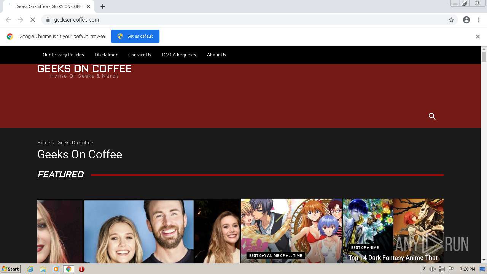This screenshot has width=487, height=274.
Task: Dismiss the default browser notification bar
Action: click(x=478, y=37)
